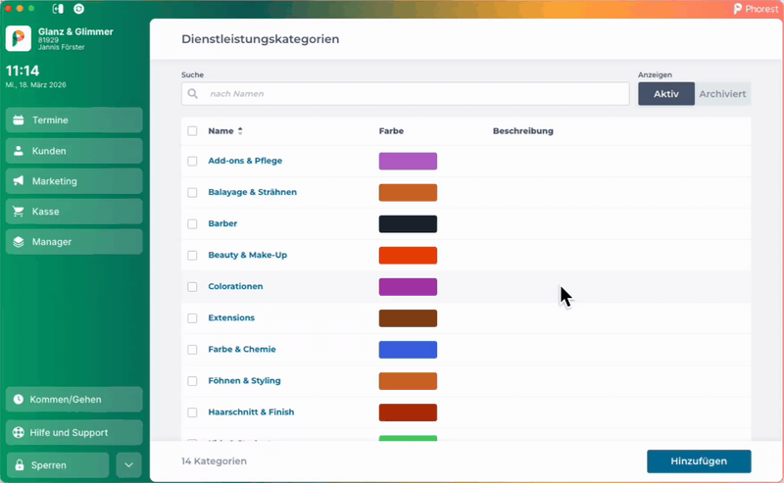Viewport: 784px width, 483px height.
Task: Open the Extensions category link
Action: tap(231, 317)
